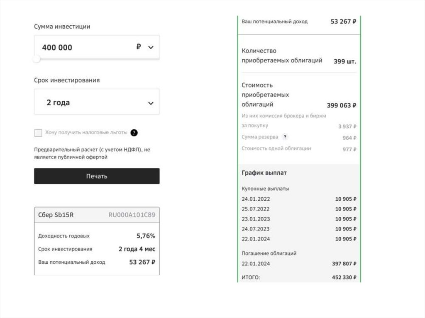Click the Погашение облигаций label
This screenshot has height=318, width=425.
click(269, 253)
